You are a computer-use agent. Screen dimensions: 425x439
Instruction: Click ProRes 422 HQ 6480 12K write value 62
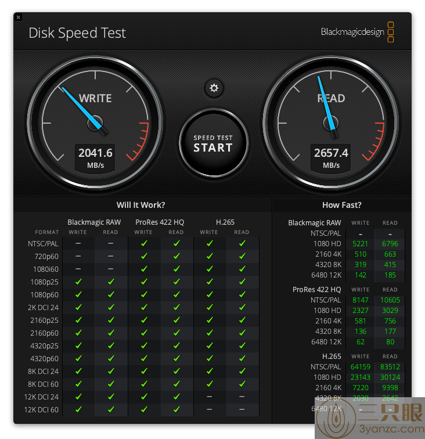tap(361, 342)
